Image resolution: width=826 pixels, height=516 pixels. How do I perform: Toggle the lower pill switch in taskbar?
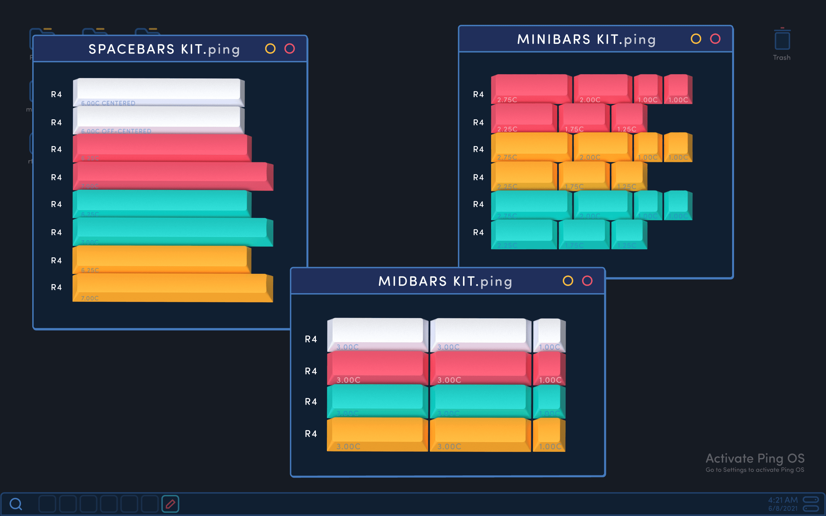pos(811,509)
